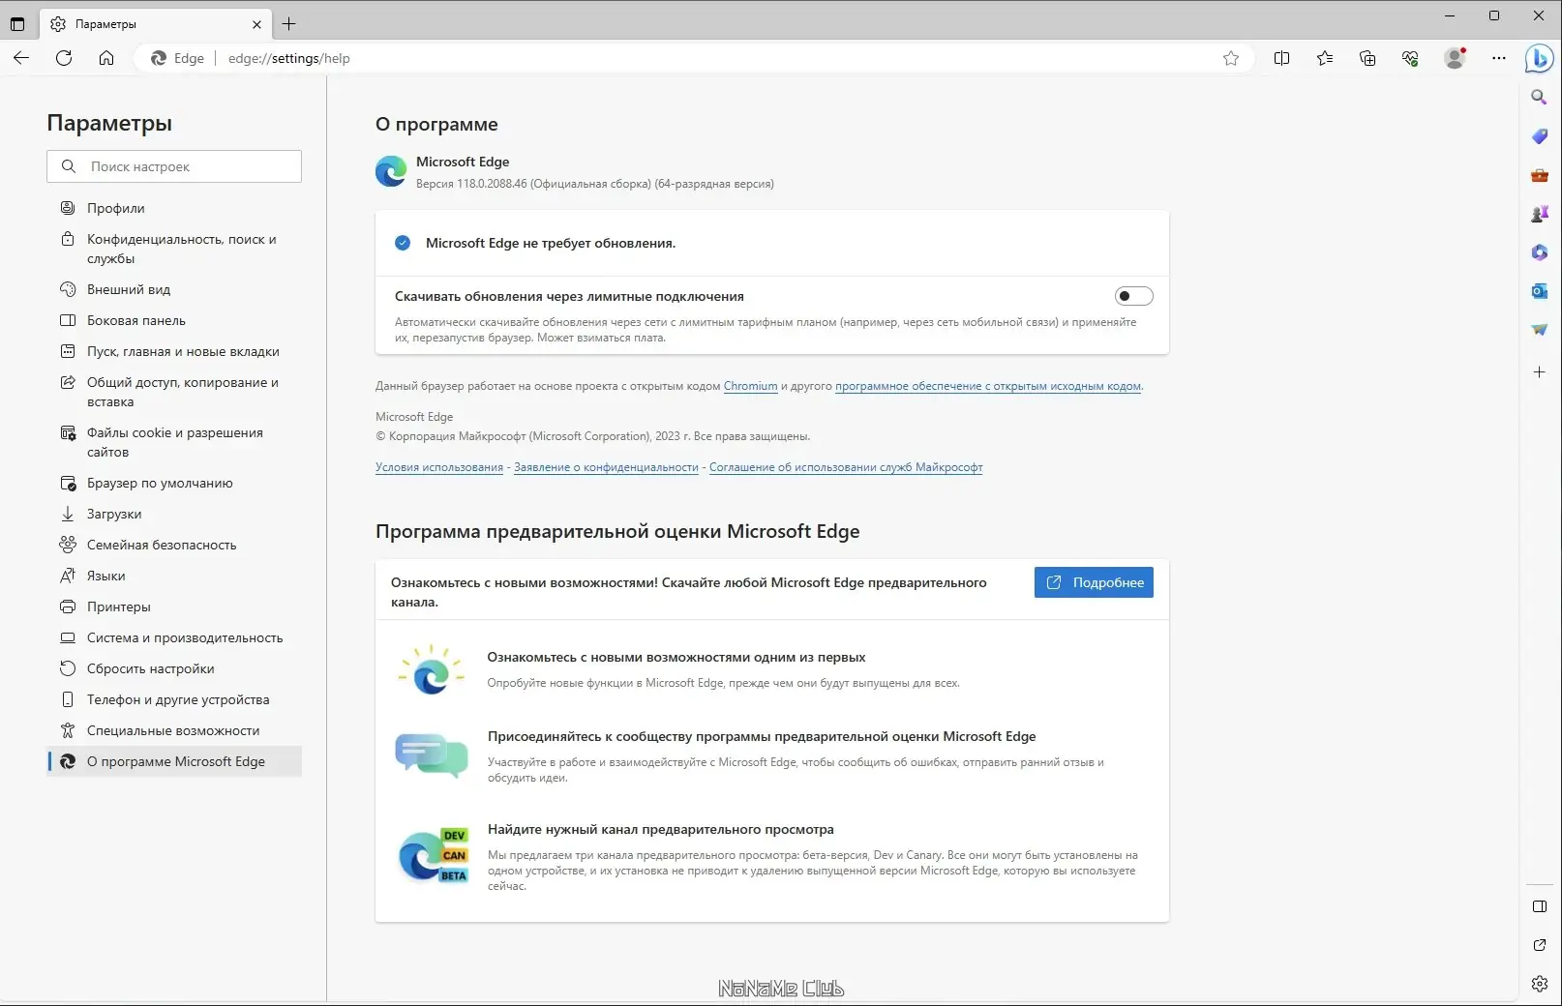Click Ознакомьтесь с новыми возможностями одним из первых
Viewport: 1562px width, 1006px height.
pos(676,657)
